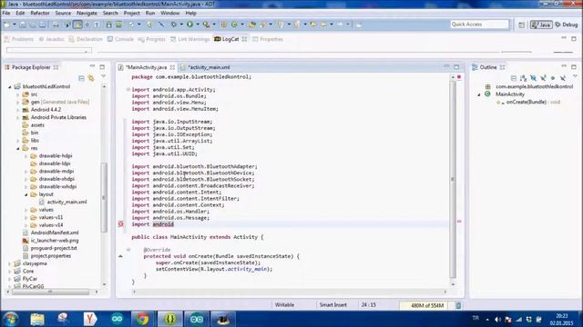Switch to Java perspective button
583x327 pixels.
(541, 25)
